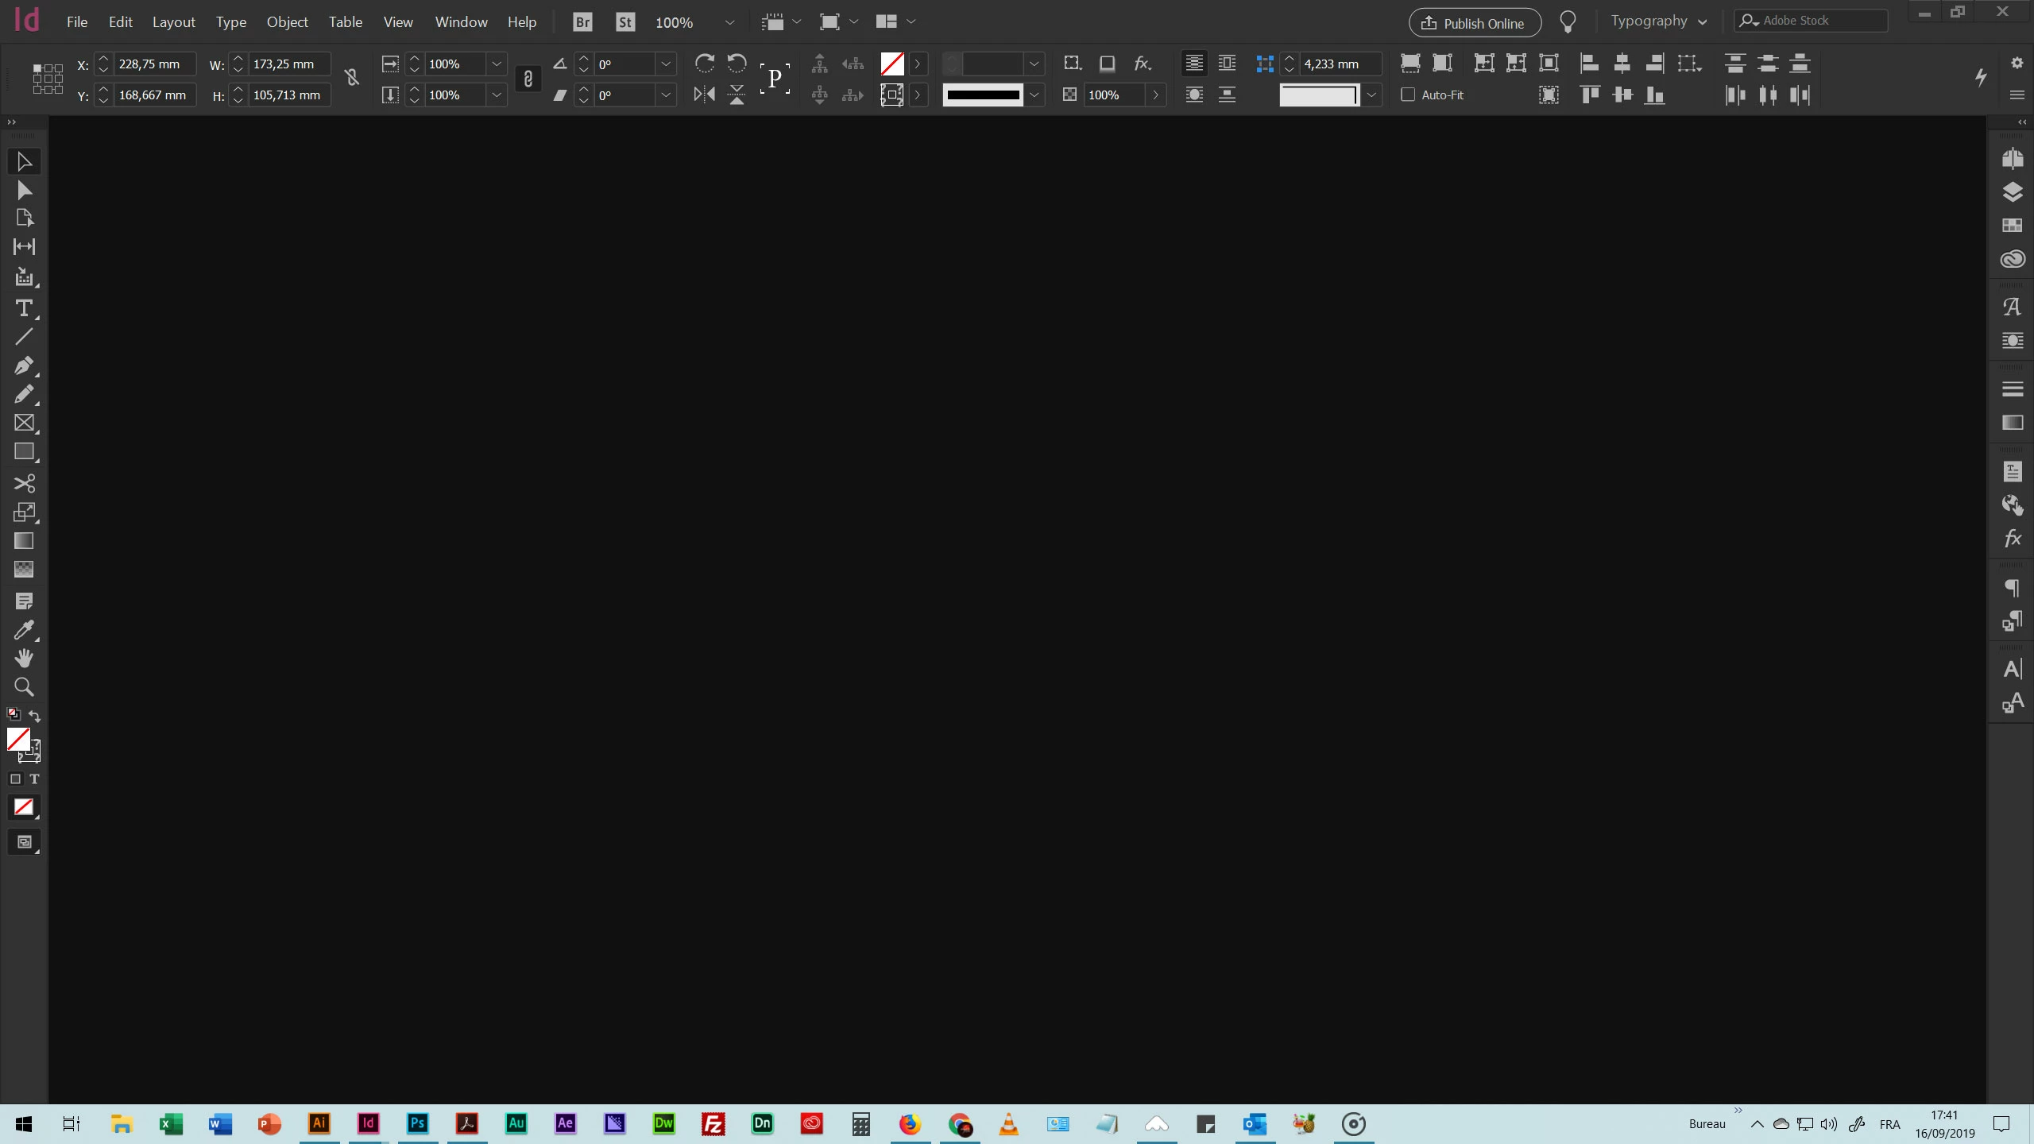Open the Layers panel icon
Image resolution: width=2034 pixels, height=1144 pixels.
[x=2012, y=192]
